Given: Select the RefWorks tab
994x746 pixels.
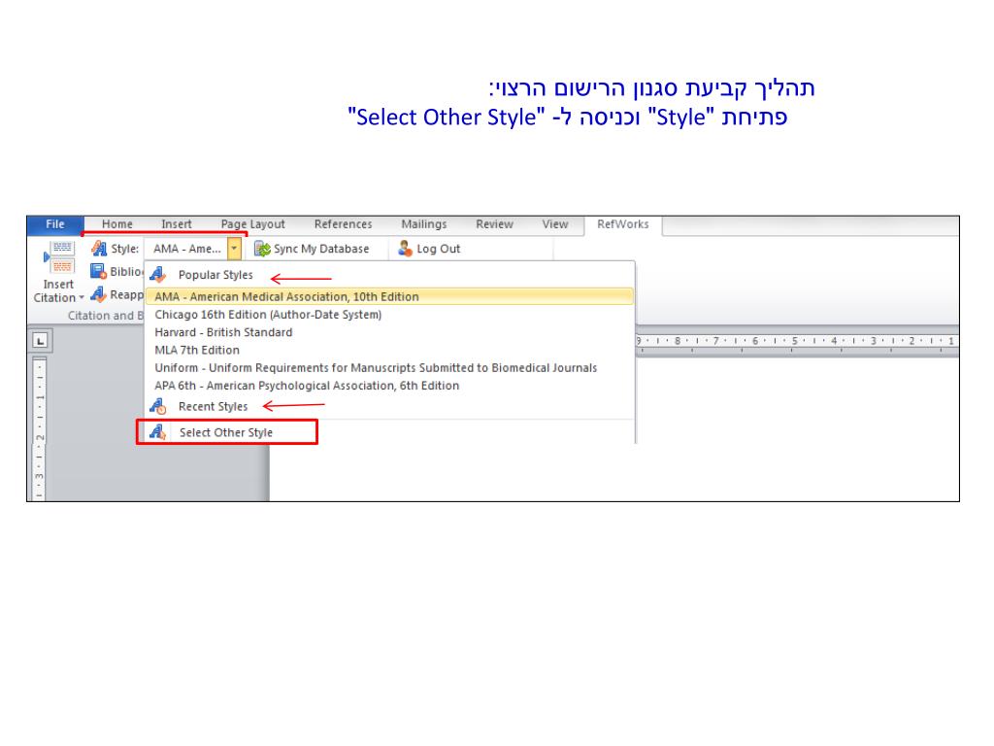Looking at the screenshot, I should pos(623,224).
